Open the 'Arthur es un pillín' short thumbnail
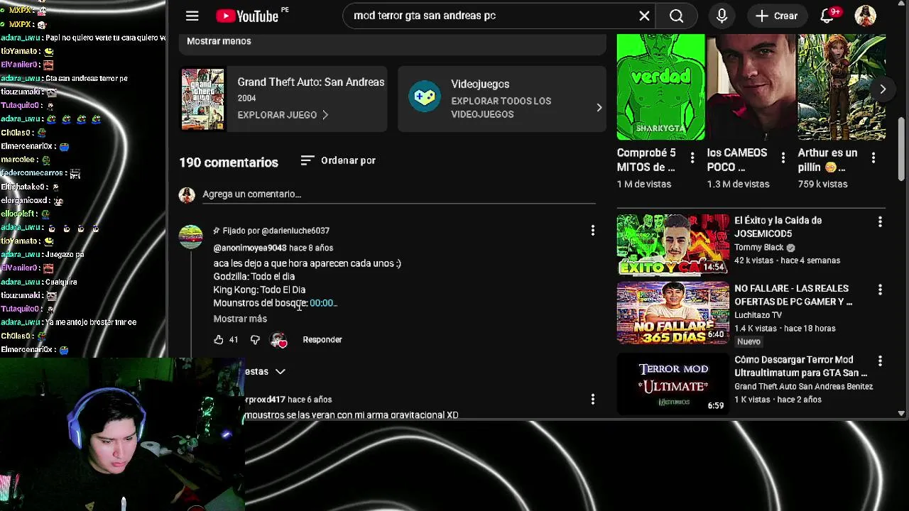This screenshot has height=511, width=909. [842, 87]
